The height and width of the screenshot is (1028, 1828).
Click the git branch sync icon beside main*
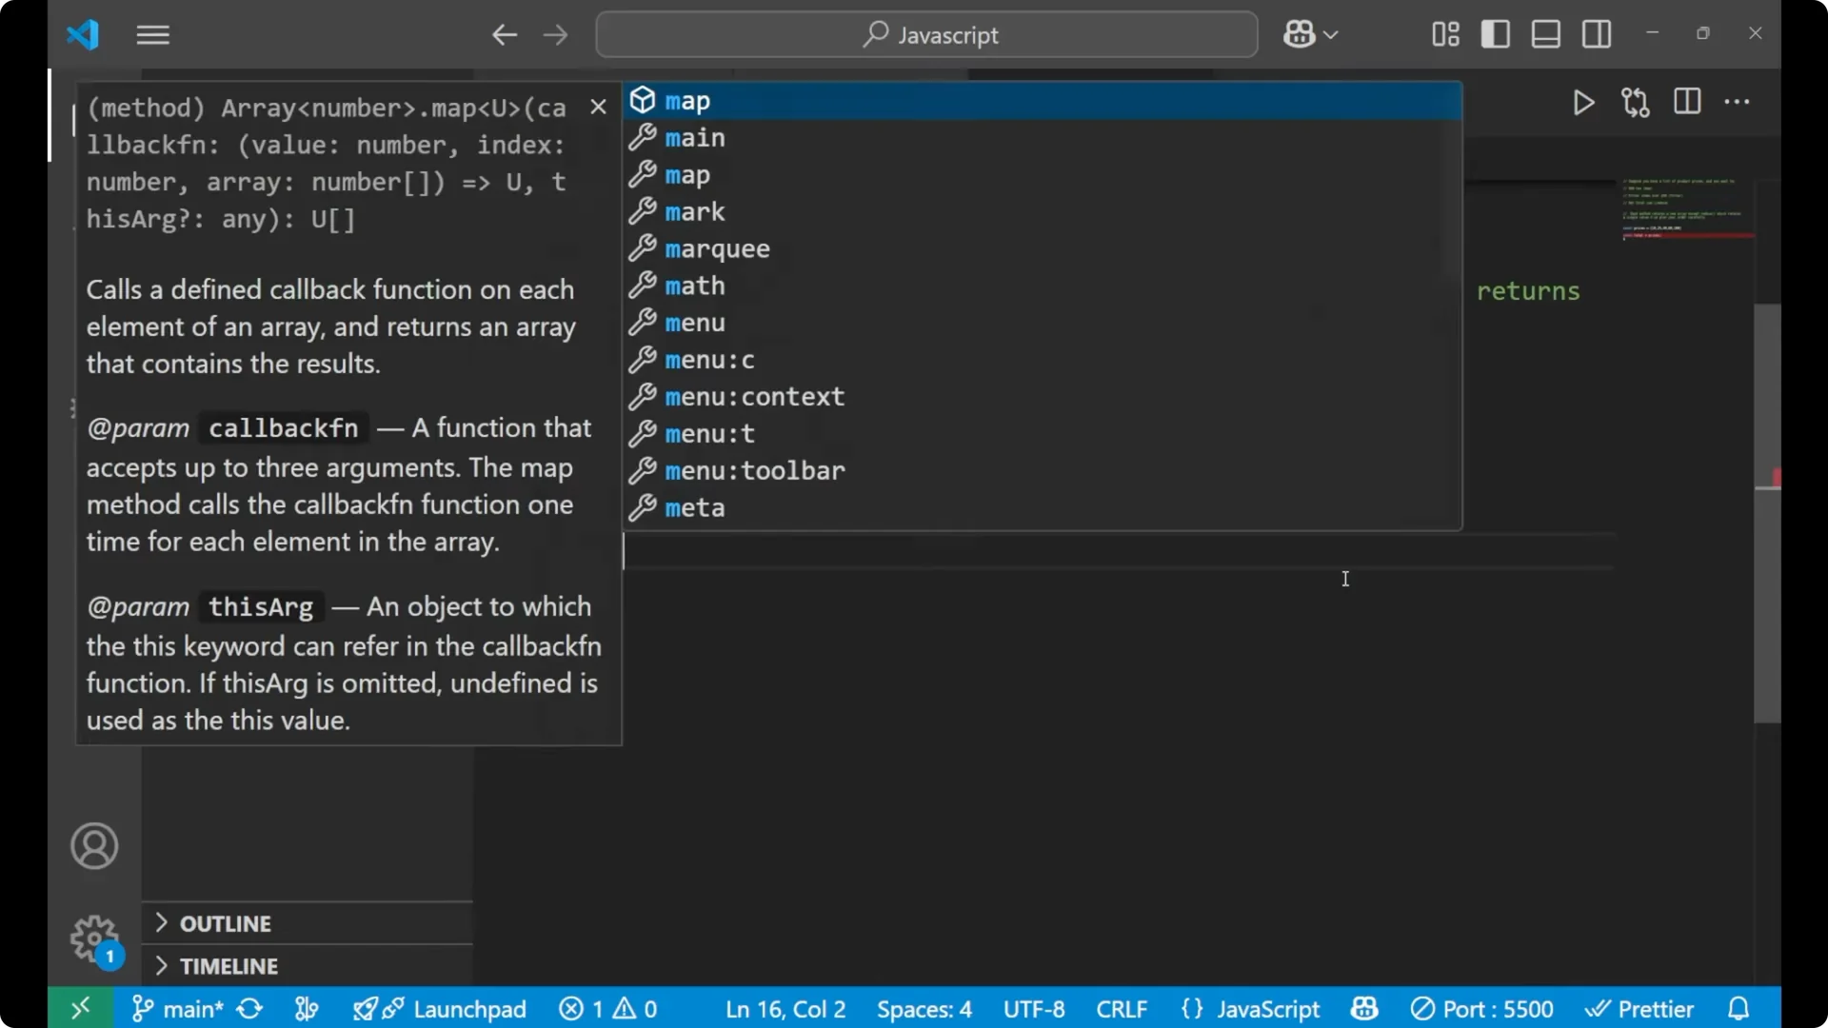[248, 1009]
